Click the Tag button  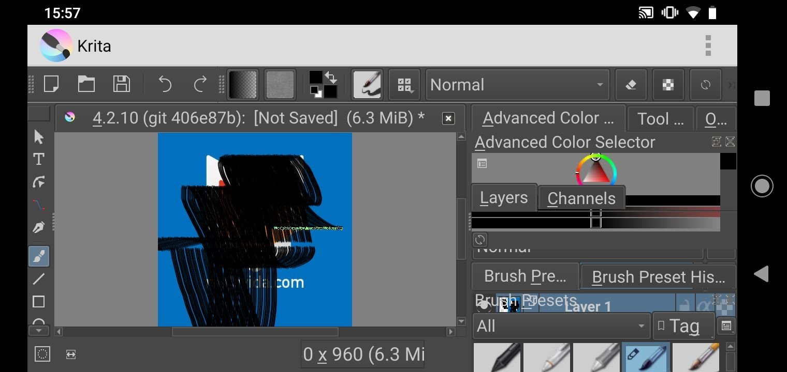click(683, 326)
